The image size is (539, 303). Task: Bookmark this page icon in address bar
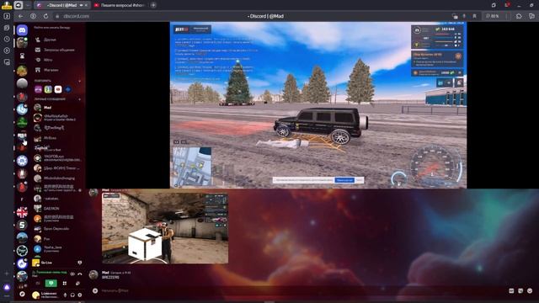pyautogui.click(x=474, y=16)
